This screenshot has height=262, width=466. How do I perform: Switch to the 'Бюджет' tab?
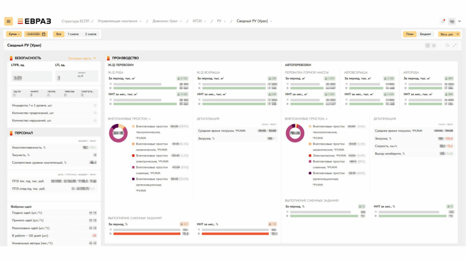(425, 34)
